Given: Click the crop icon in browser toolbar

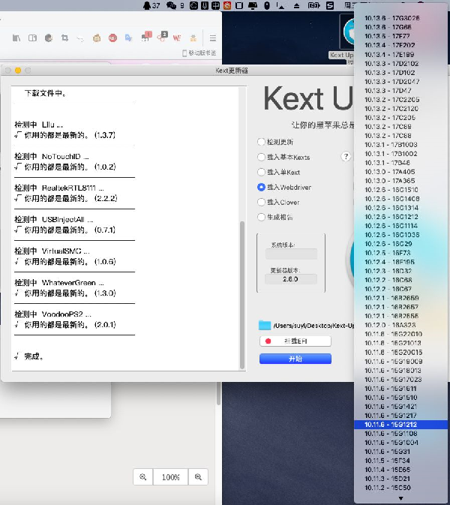Looking at the screenshot, I should tap(65, 38).
